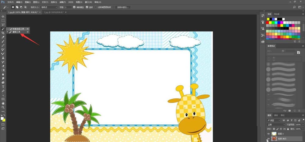305x142 pixels.
Task: Choose the Zoom tool magnifier
Action: (3, 107)
